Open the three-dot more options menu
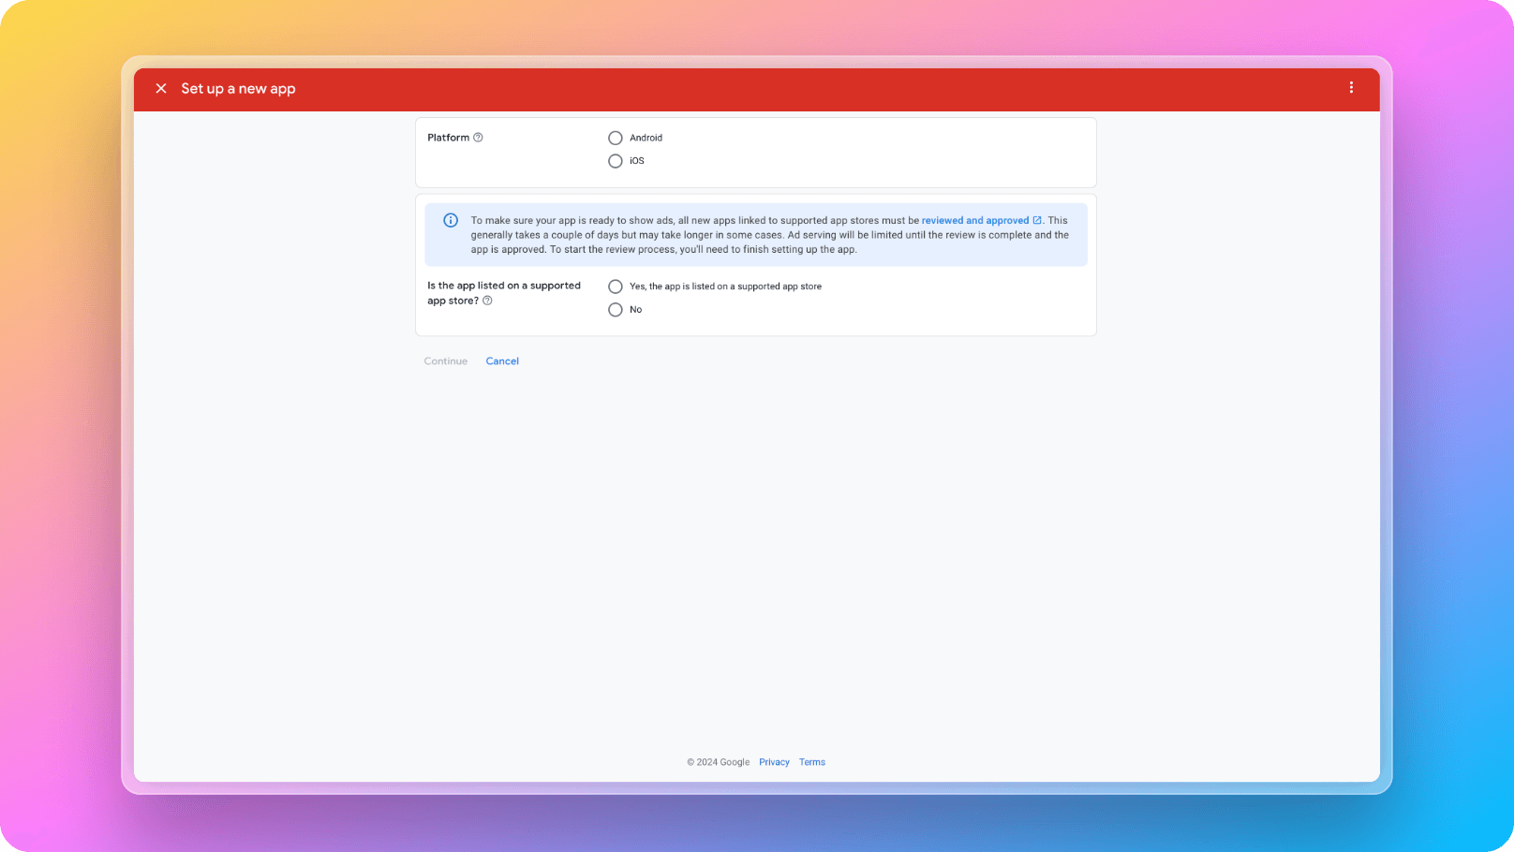Screen dimensions: 1514x852 [1351, 87]
